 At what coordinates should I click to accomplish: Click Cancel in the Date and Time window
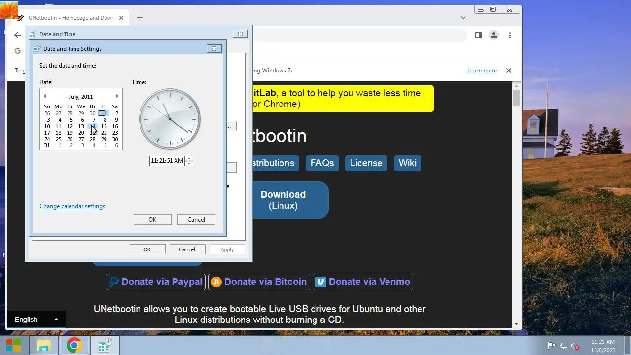[x=187, y=249]
